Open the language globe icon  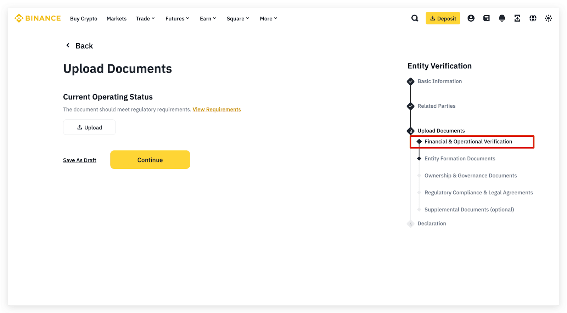click(533, 18)
